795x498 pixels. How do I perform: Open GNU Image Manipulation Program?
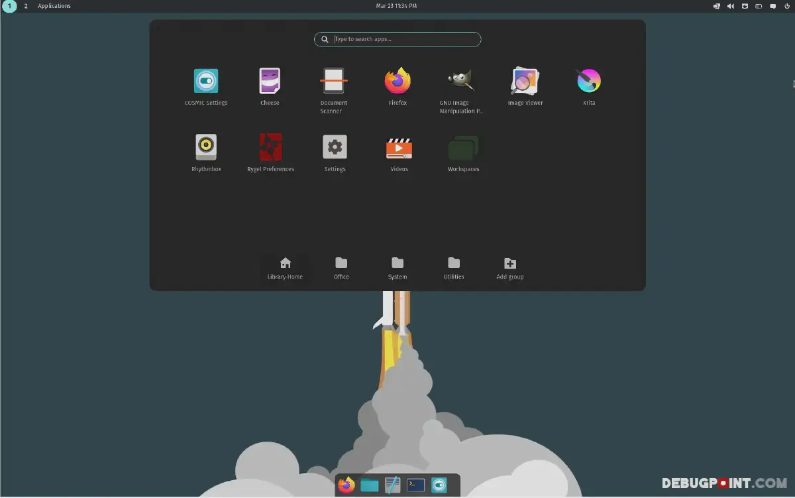click(461, 80)
